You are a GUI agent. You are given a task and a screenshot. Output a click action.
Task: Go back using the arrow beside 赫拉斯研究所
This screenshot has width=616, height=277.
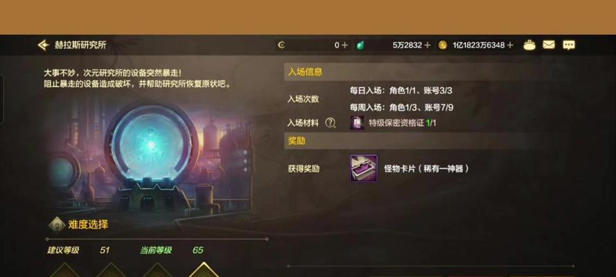43,45
